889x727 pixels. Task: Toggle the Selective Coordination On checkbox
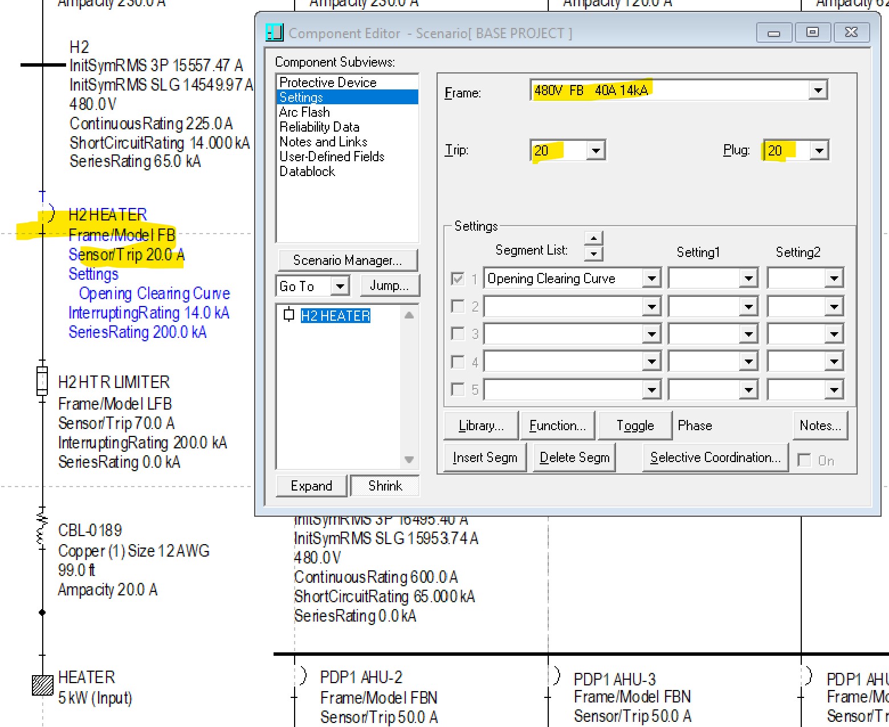pos(804,460)
